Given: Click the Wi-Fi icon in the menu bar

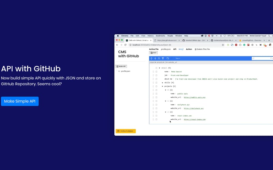Looking at the screenshot, I should [225, 36].
